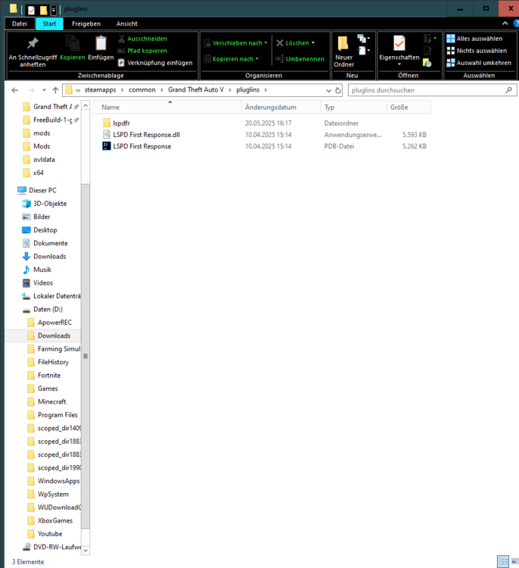Screen dimensions: 519x568
Task: Click the common breadcrumb
Action: click(x=142, y=90)
